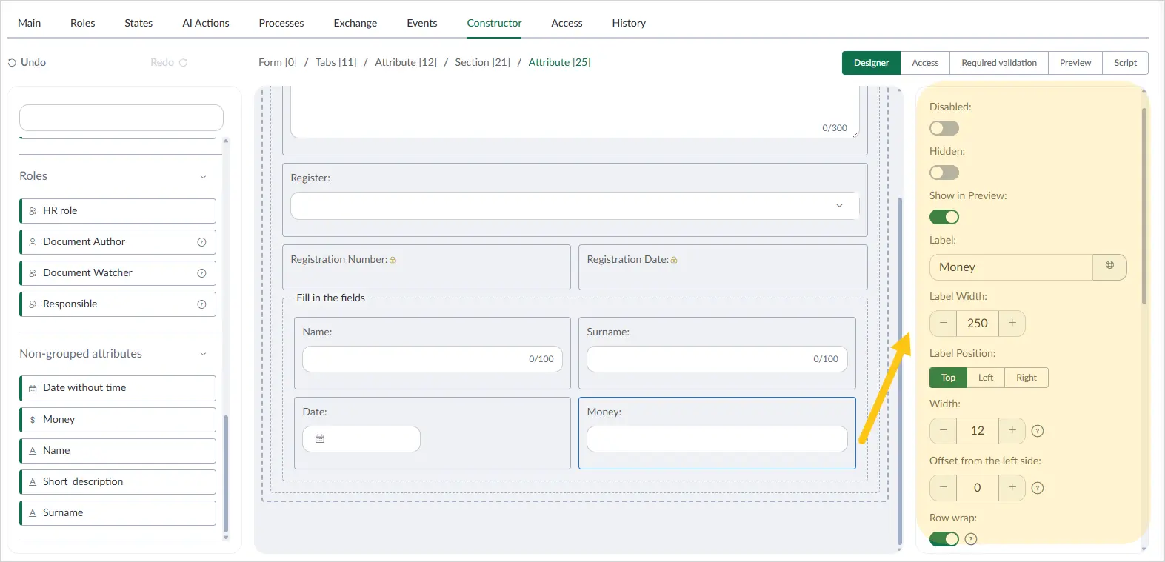Click the Surname text attribute icon
Image resolution: width=1165 pixels, height=562 pixels.
point(33,513)
